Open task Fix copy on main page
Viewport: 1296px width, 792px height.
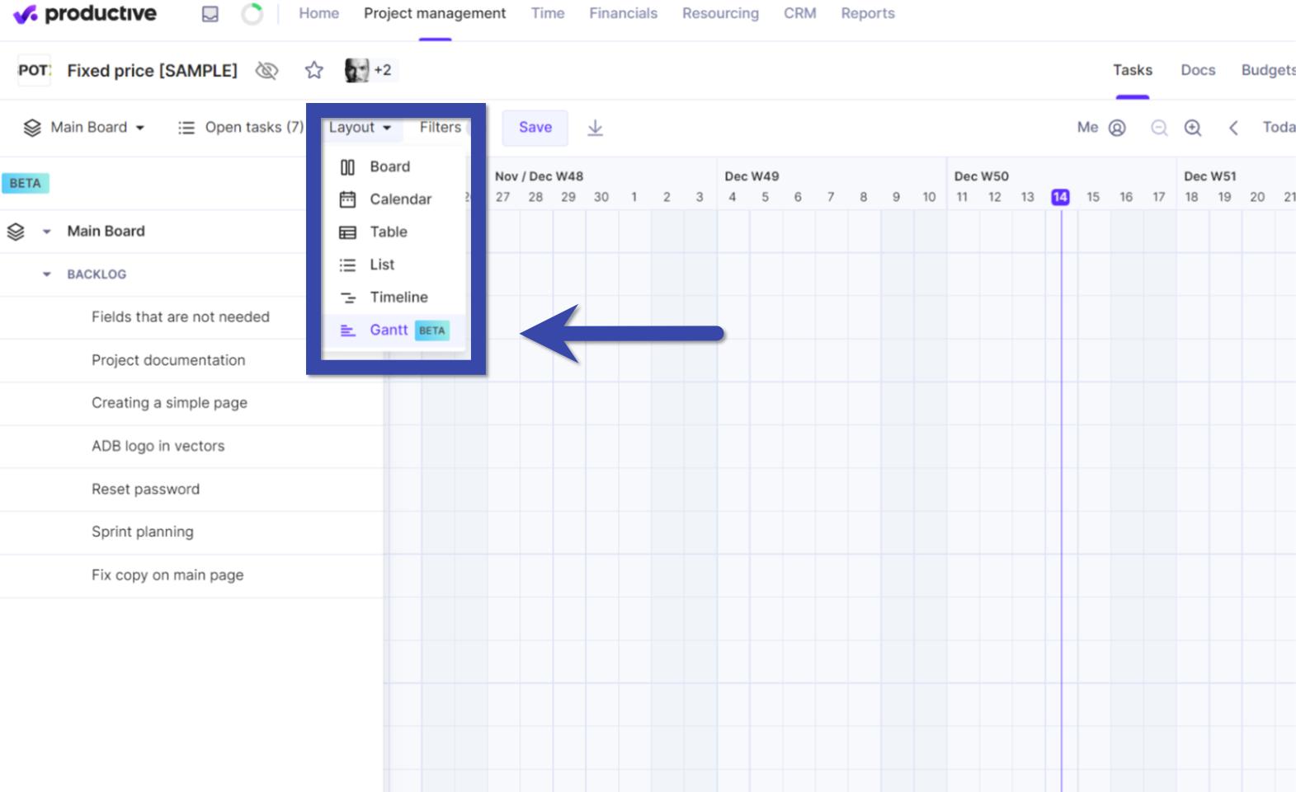point(167,575)
